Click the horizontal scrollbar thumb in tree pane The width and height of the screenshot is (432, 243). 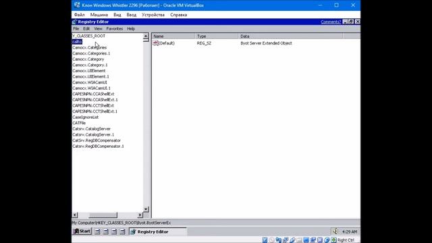(x=103, y=215)
